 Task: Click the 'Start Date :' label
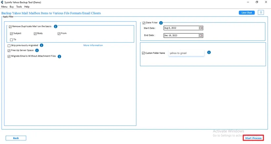point(150,28)
